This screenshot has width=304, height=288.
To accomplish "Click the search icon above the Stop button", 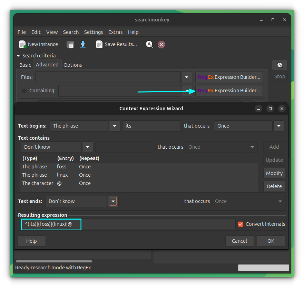I will 280,65.
